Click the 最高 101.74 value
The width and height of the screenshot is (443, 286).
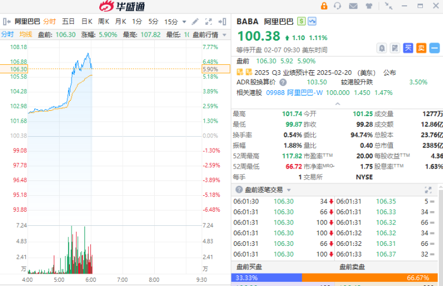pos(292,114)
